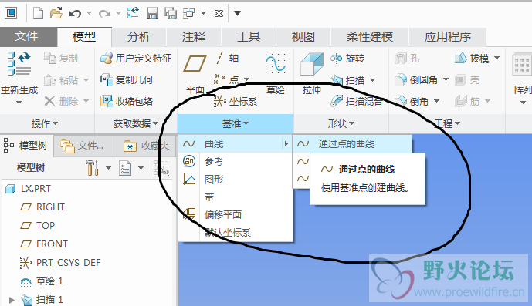Viewport: 532px width, 306px height.
Task: Click the Regenerate (重新生成) icon
Action: pos(19,64)
